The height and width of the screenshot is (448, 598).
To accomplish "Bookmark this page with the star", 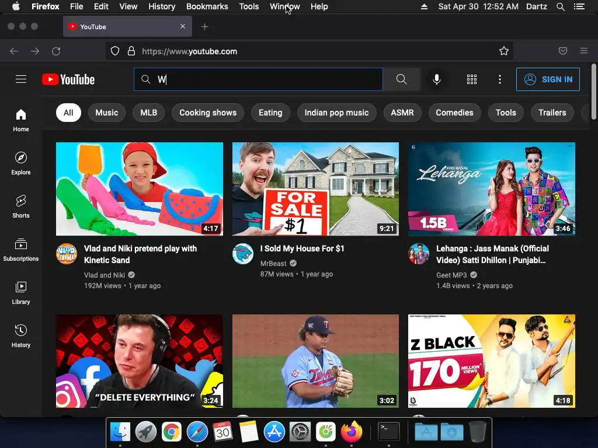I will [x=504, y=51].
